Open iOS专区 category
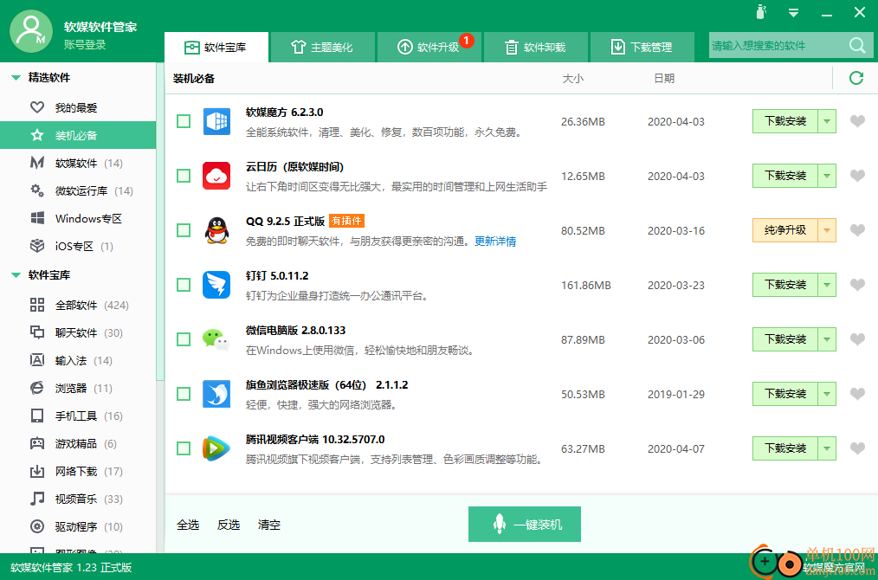The height and width of the screenshot is (580, 878). pyautogui.click(x=79, y=247)
